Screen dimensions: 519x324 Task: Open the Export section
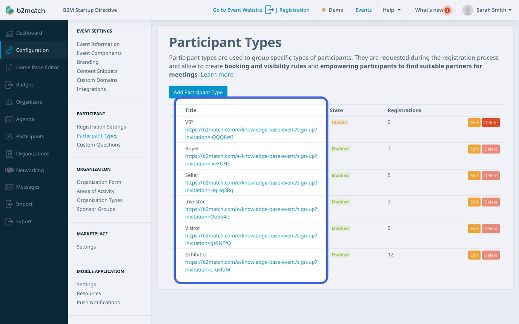pyautogui.click(x=24, y=221)
